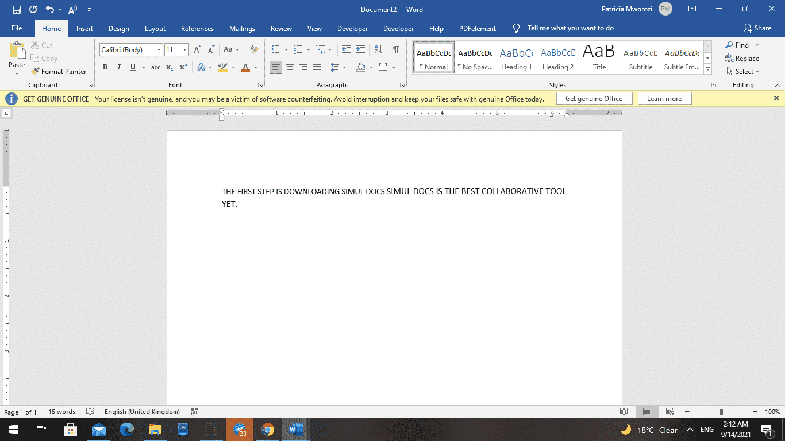
Task: Click the Learn more button
Action: pyautogui.click(x=664, y=98)
